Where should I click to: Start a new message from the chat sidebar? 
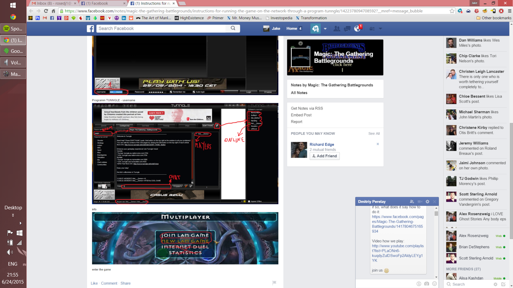pos(503,284)
